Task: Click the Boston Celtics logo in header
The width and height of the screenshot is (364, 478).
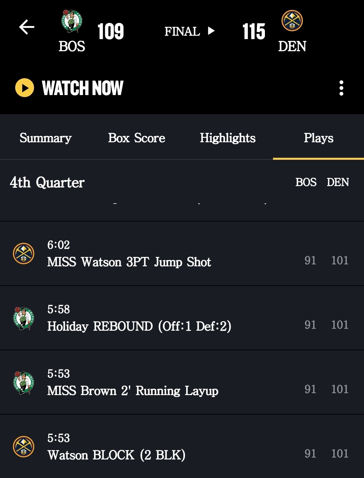Action: [x=72, y=21]
